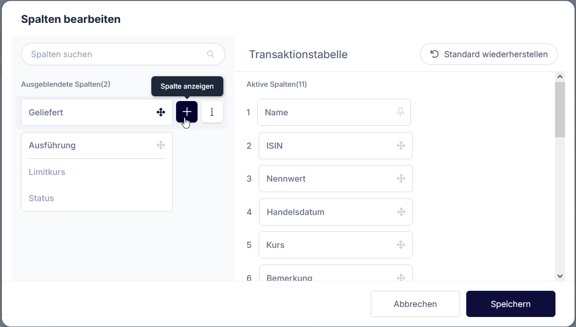576x327 pixels.
Task: Click the move handle of Ausführung group
Action: (161, 145)
